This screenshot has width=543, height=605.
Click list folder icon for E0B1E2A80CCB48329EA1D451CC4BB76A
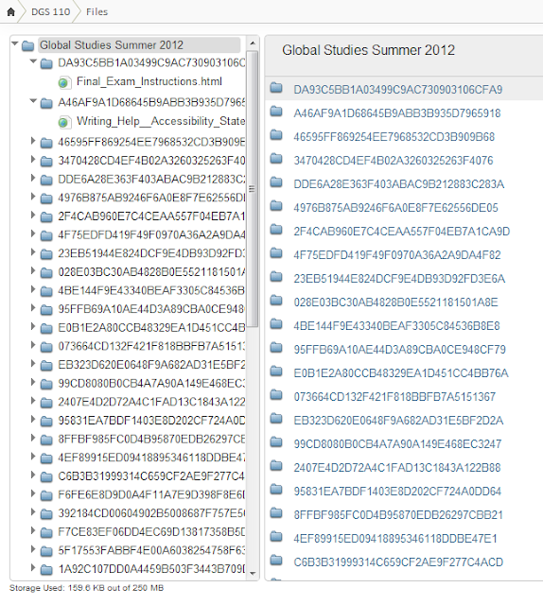click(x=276, y=372)
